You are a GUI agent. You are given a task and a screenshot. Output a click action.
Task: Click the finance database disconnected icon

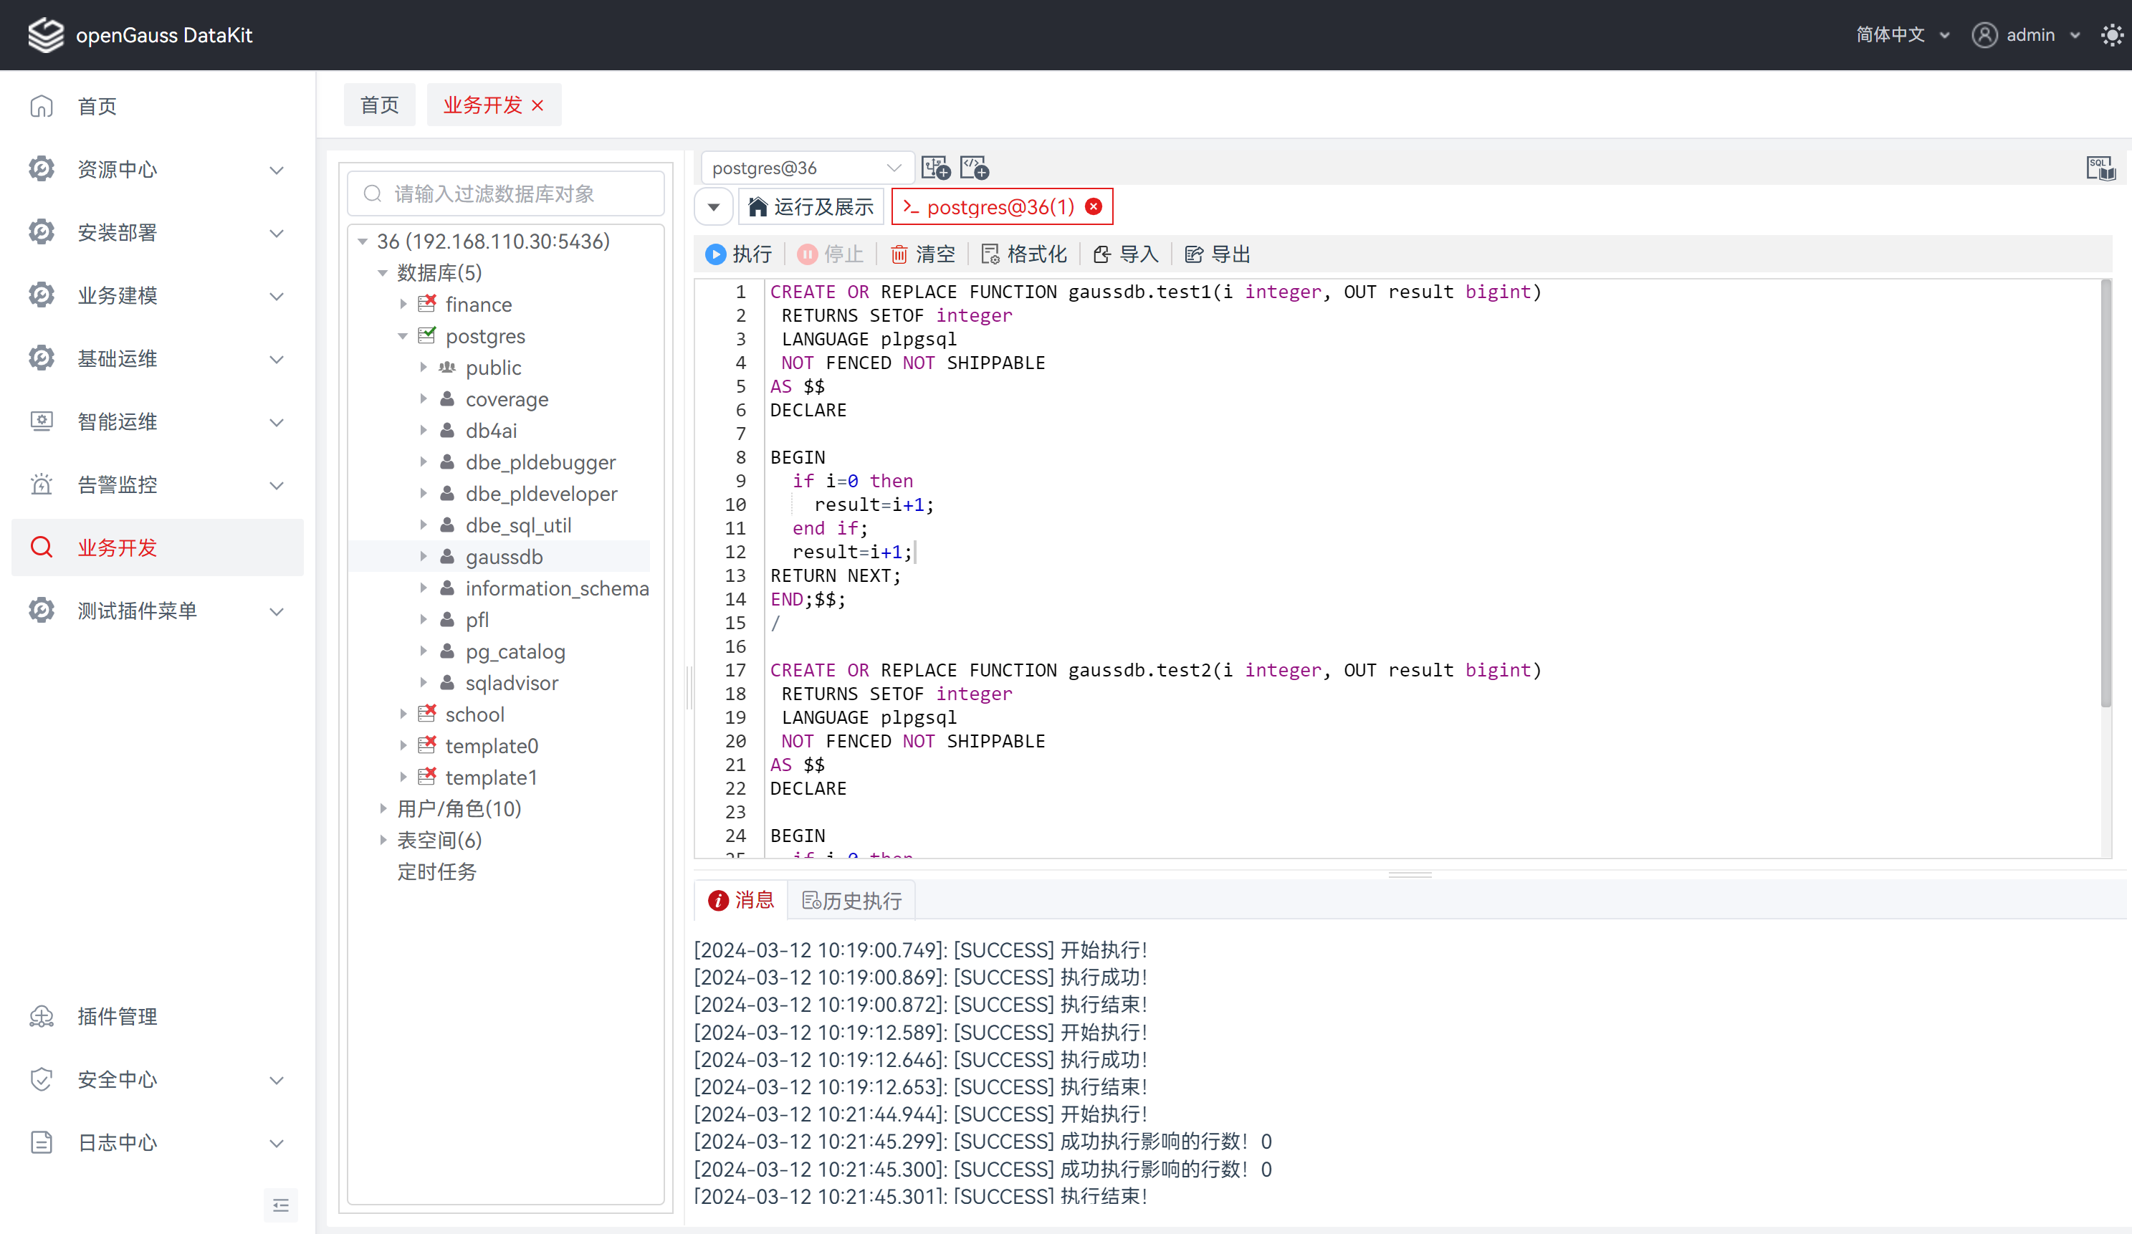pos(427,304)
